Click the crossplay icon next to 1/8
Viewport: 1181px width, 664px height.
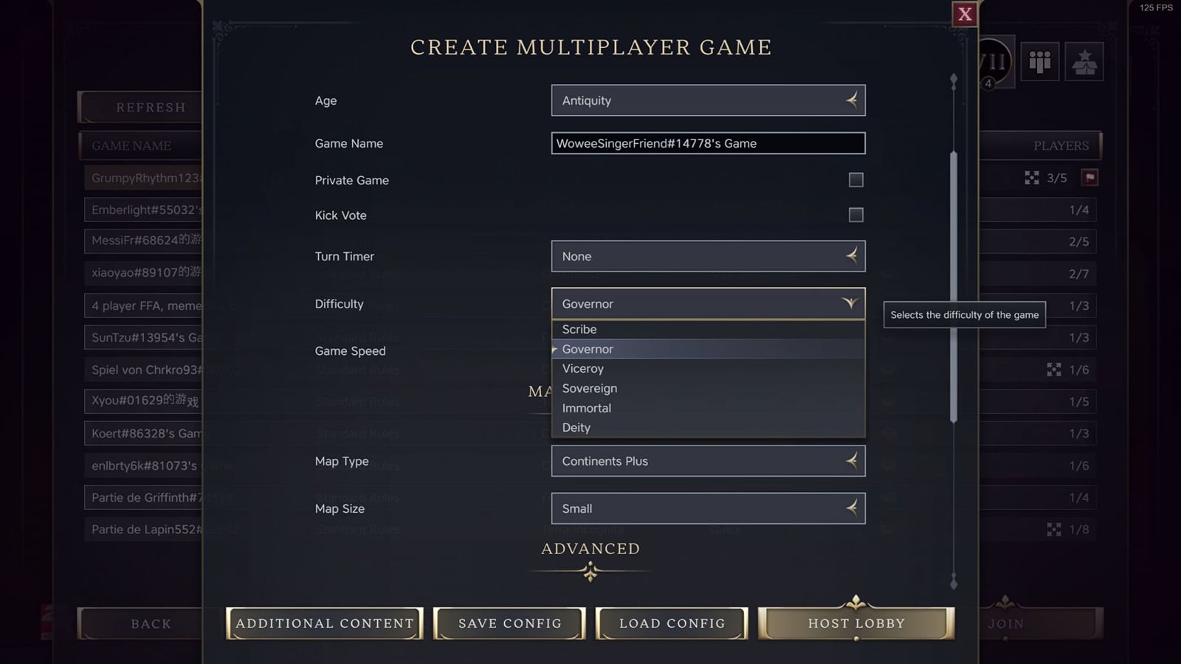coord(1054,530)
